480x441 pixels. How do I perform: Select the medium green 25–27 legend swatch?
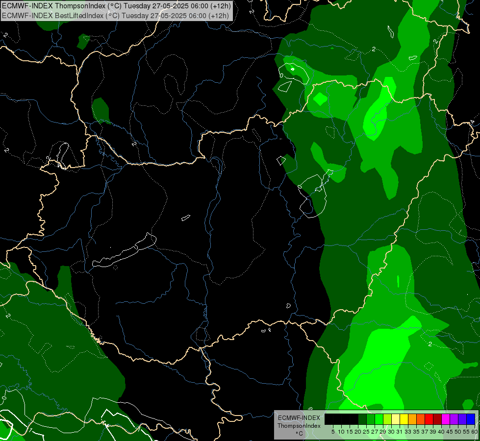pos(371,419)
